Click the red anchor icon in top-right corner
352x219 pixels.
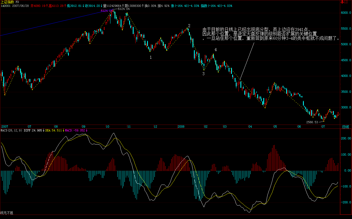342,2
